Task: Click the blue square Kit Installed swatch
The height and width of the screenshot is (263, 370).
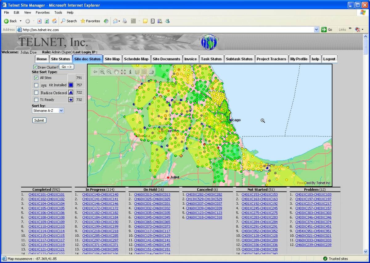Action: 71,85
